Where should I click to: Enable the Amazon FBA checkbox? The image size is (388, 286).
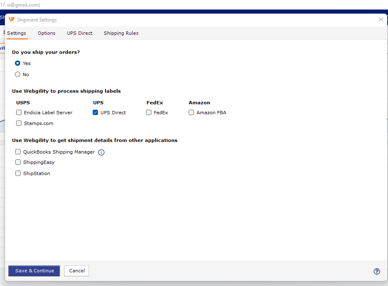[191, 113]
